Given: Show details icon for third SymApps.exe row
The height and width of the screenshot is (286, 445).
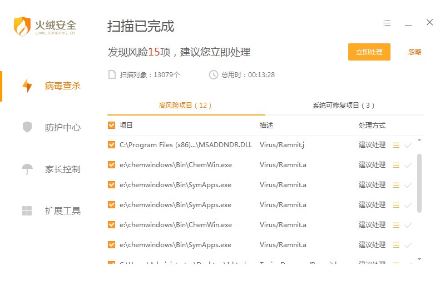Looking at the screenshot, I should (396, 245).
